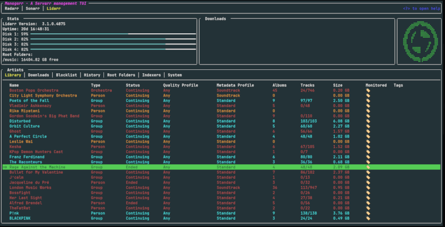This screenshot has height=227, width=445.
Task: Click monitored tag icon for Franz Ferdinand
Action: click(x=368, y=157)
